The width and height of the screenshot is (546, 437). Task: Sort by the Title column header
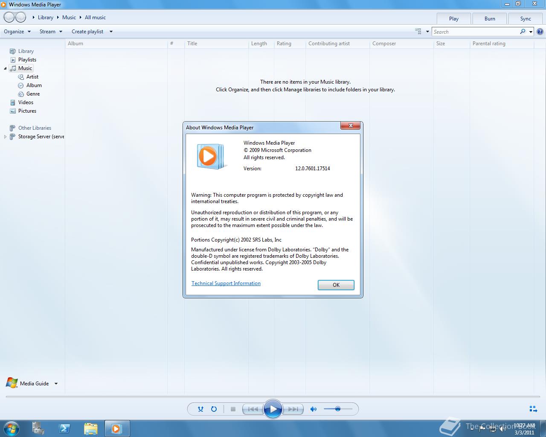(x=216, y=44)
